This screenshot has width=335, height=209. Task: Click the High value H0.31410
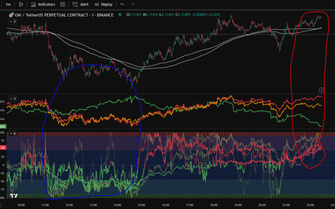[151, 15]
